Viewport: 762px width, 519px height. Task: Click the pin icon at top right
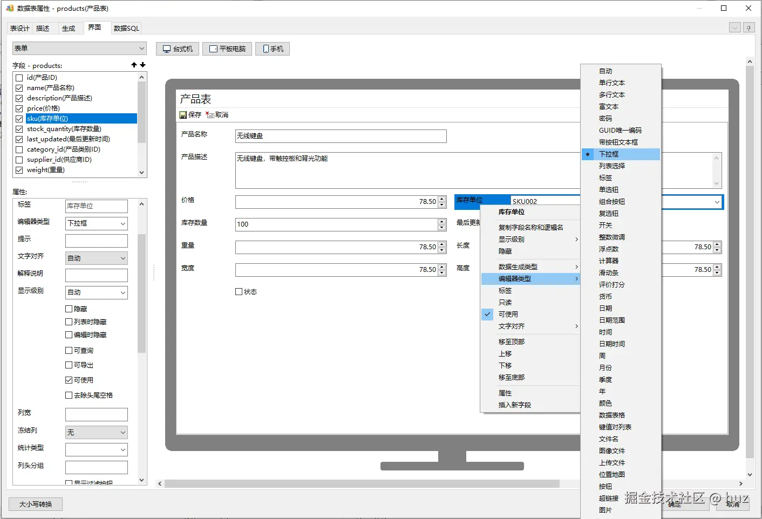[x=749, y=28]
